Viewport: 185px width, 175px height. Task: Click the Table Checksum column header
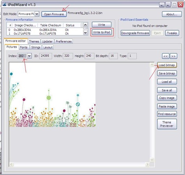click(x=51, y=25)
